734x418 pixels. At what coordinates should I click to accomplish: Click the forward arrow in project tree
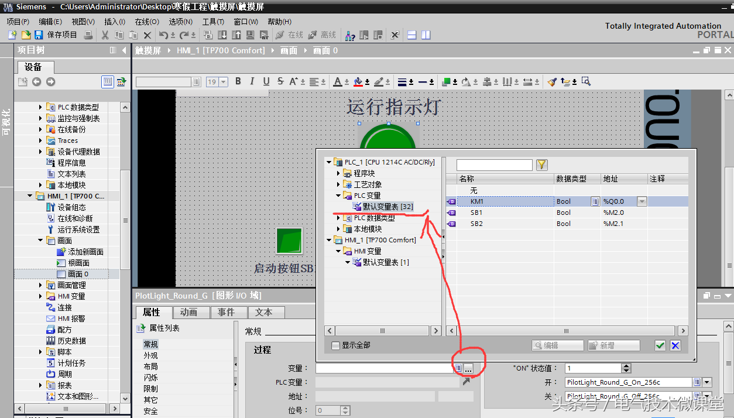pos(50,81)
